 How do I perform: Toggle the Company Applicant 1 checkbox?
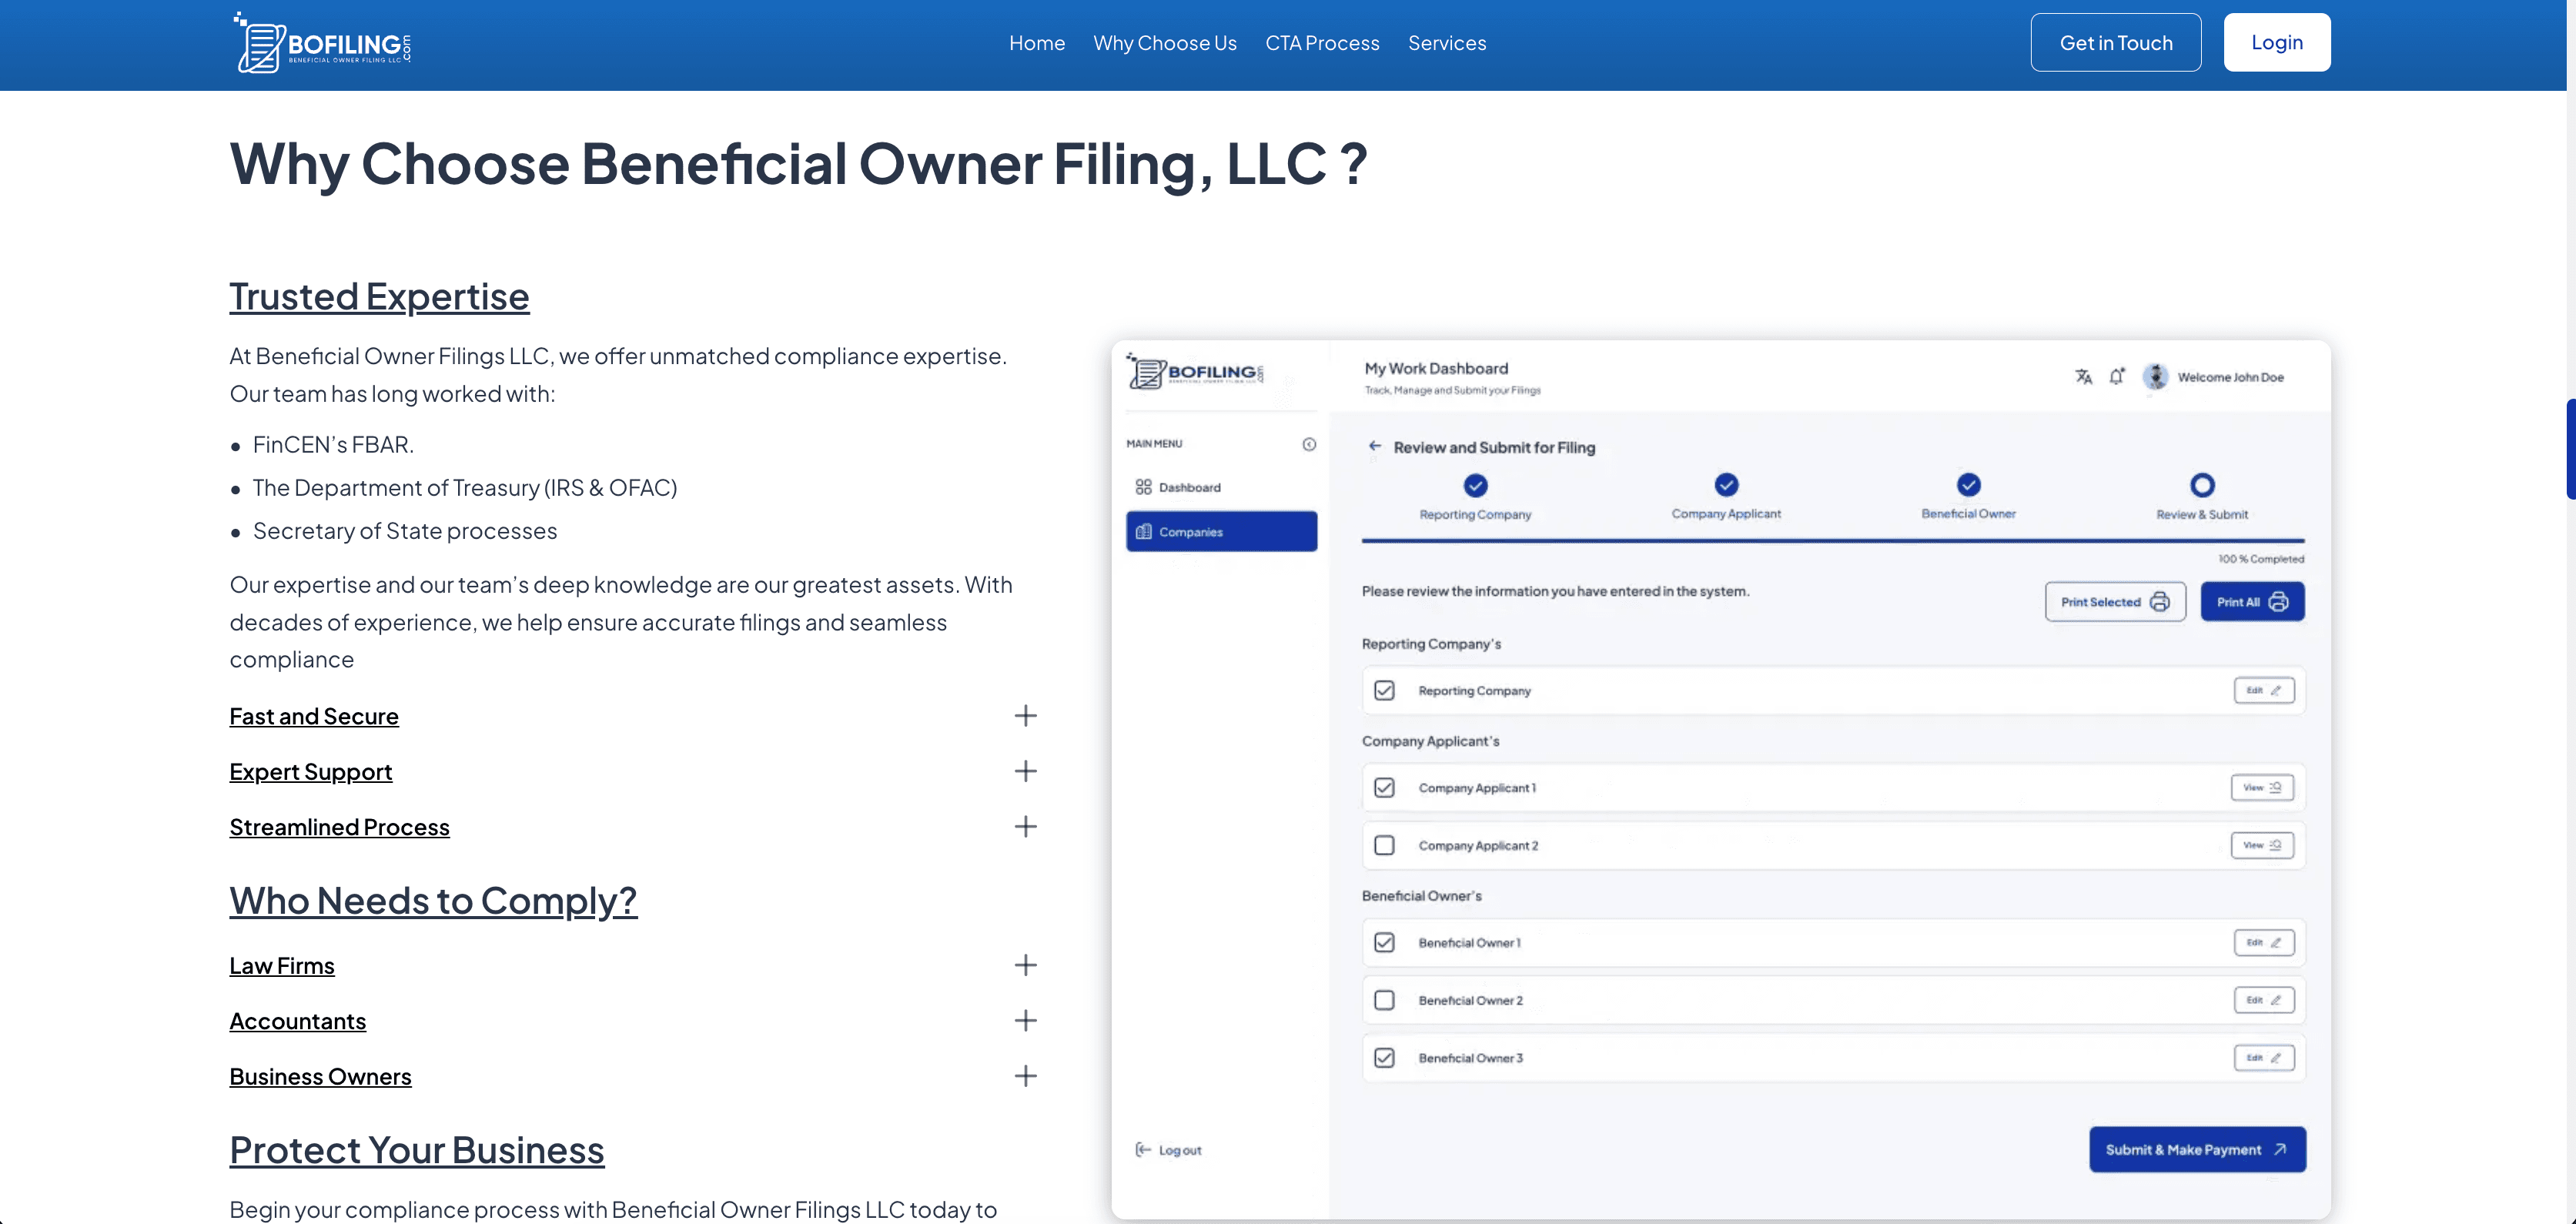coord(1384,788)
